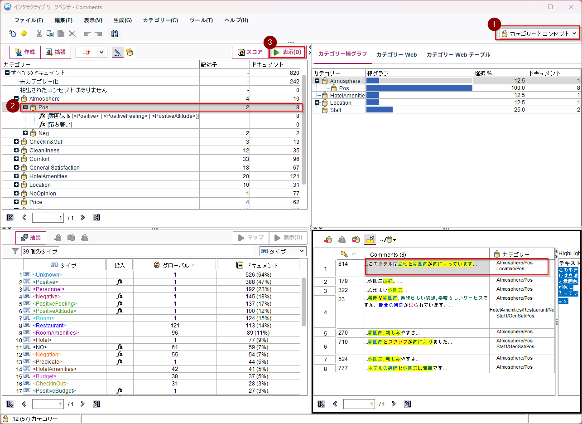Expand the Neg subcategory node
This screenshot has width=582, height=424.
[25, 133]
